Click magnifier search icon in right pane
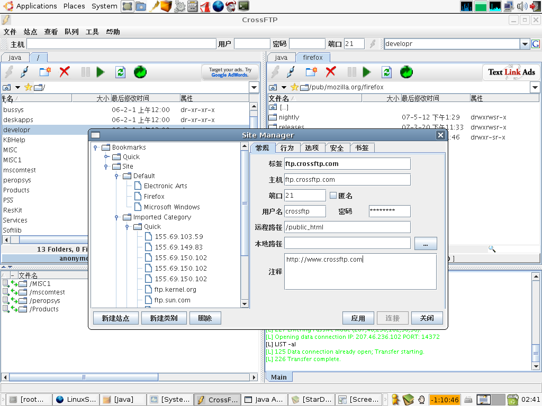Image resolution: width=542 pixels, height=406 pixels. pos(492,249)
